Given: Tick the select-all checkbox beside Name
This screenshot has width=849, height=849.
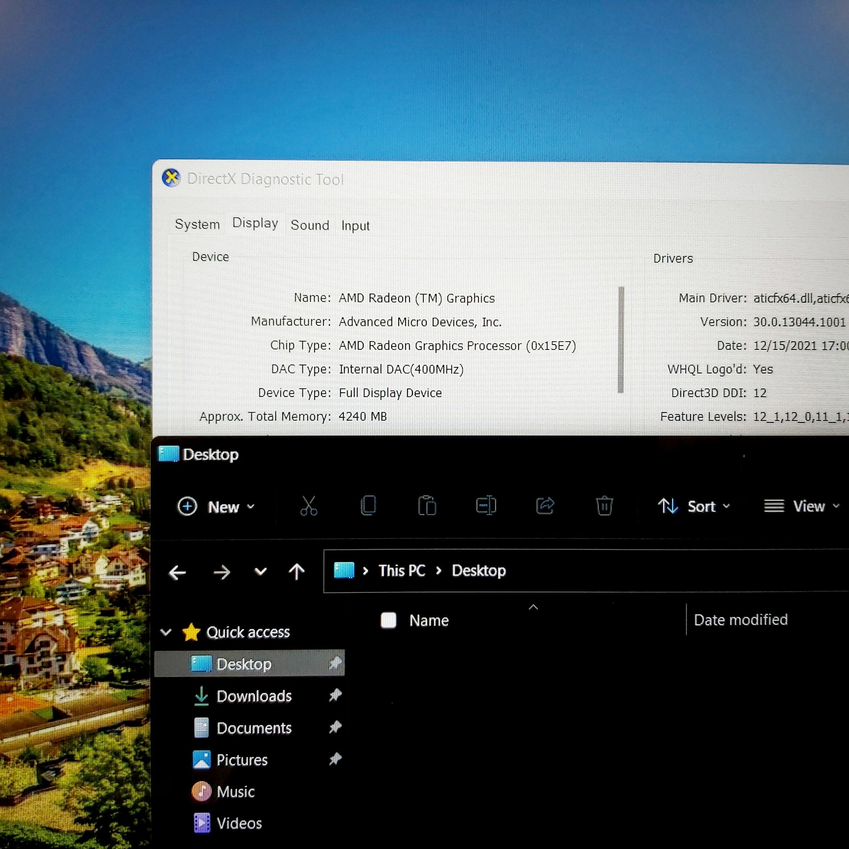Looking at the screenshot, I should [388, 620].
